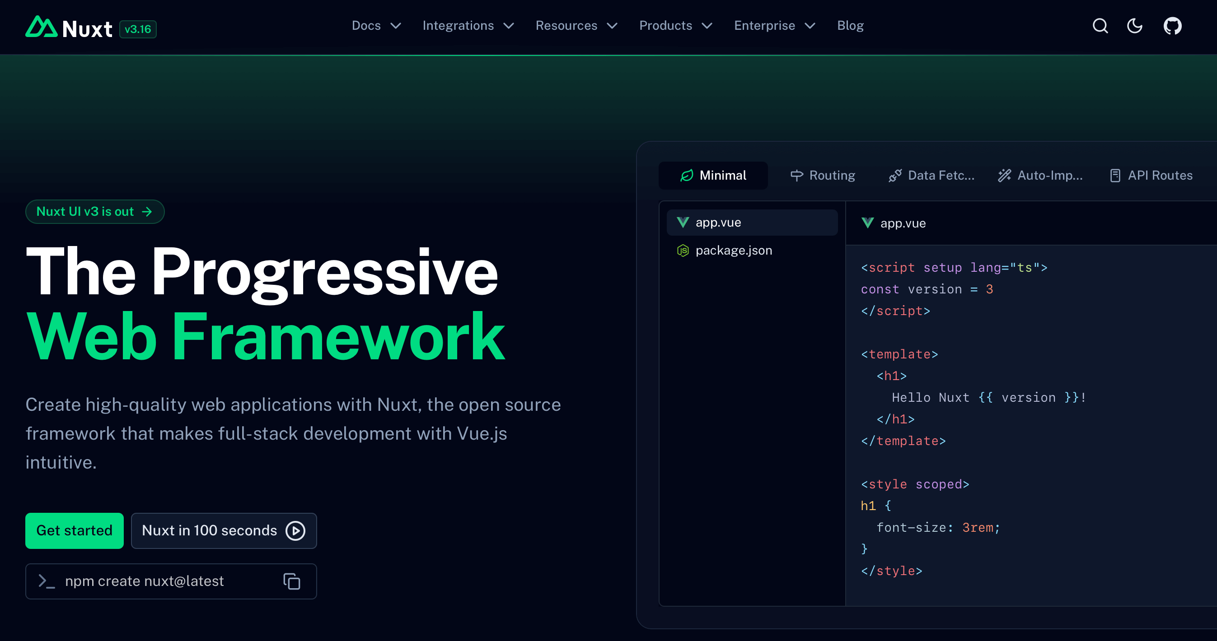Open the search magnifier icon

click(1100, 25)
